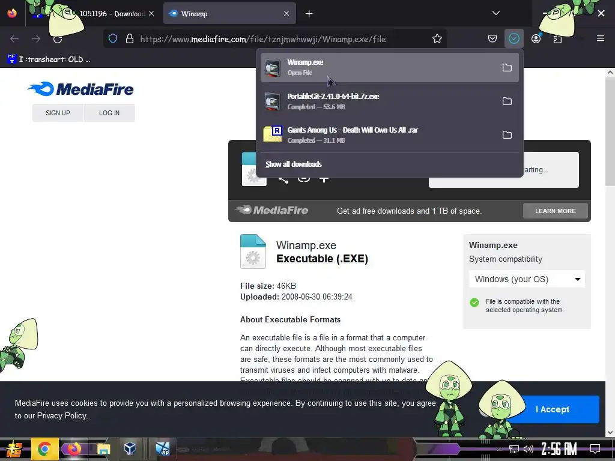615x461 pixels.
Task: Expand the list all tabs chevron
Action: [x=496, y=13]
